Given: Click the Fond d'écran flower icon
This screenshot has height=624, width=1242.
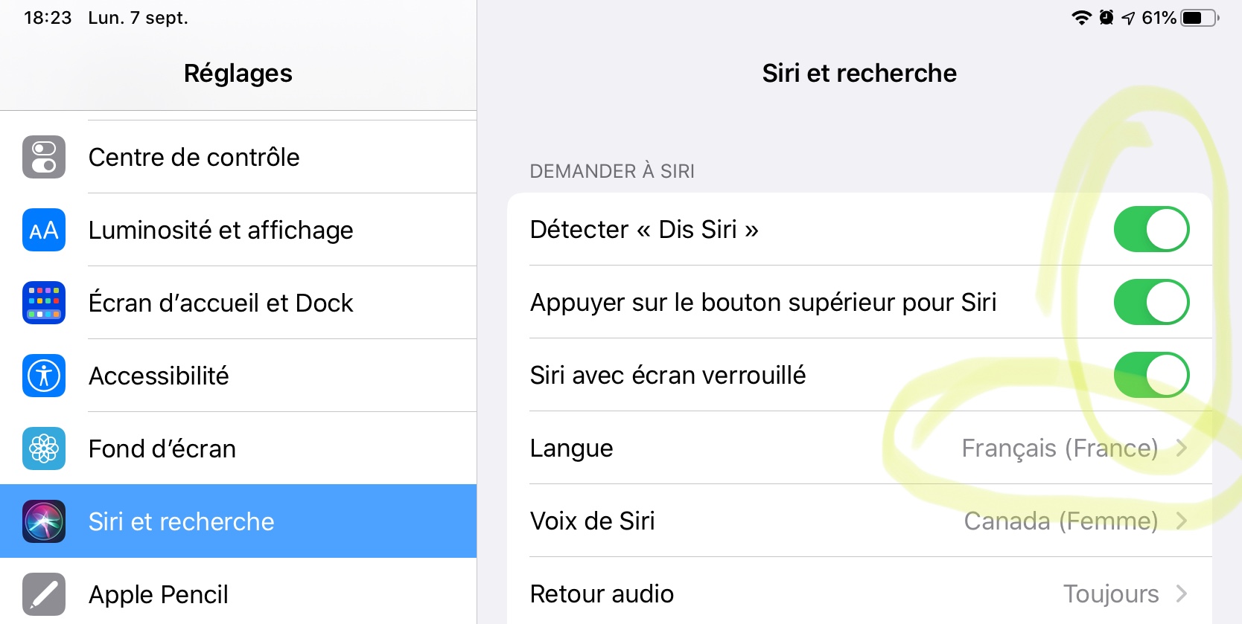Looking at the screenshot, I should coord(44,448).
